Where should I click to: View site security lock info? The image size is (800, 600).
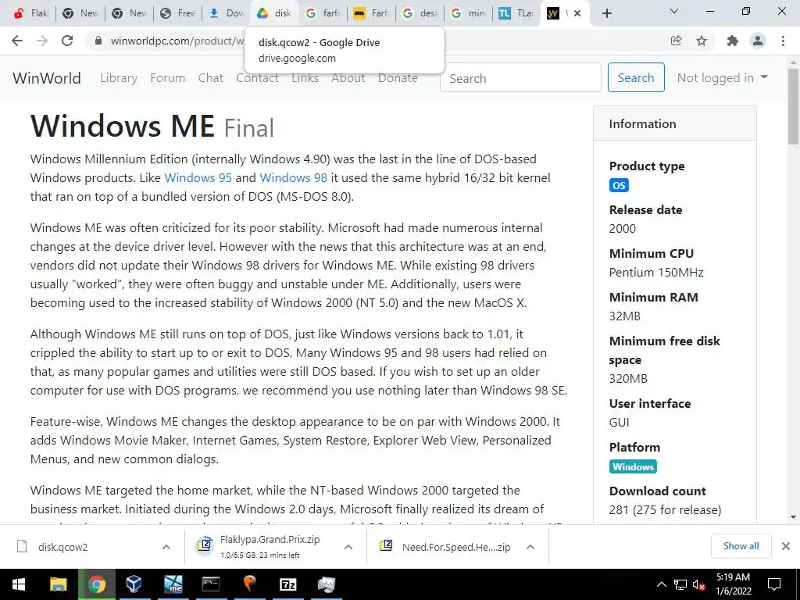(x=99, y=41)
